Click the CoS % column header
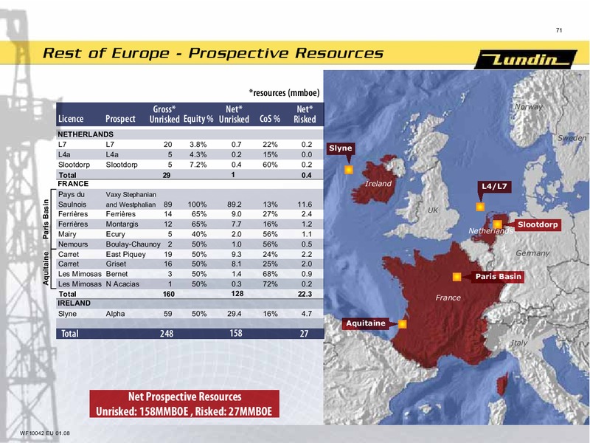The height and width of the screenshot is (443, 590). coord(270,119)
